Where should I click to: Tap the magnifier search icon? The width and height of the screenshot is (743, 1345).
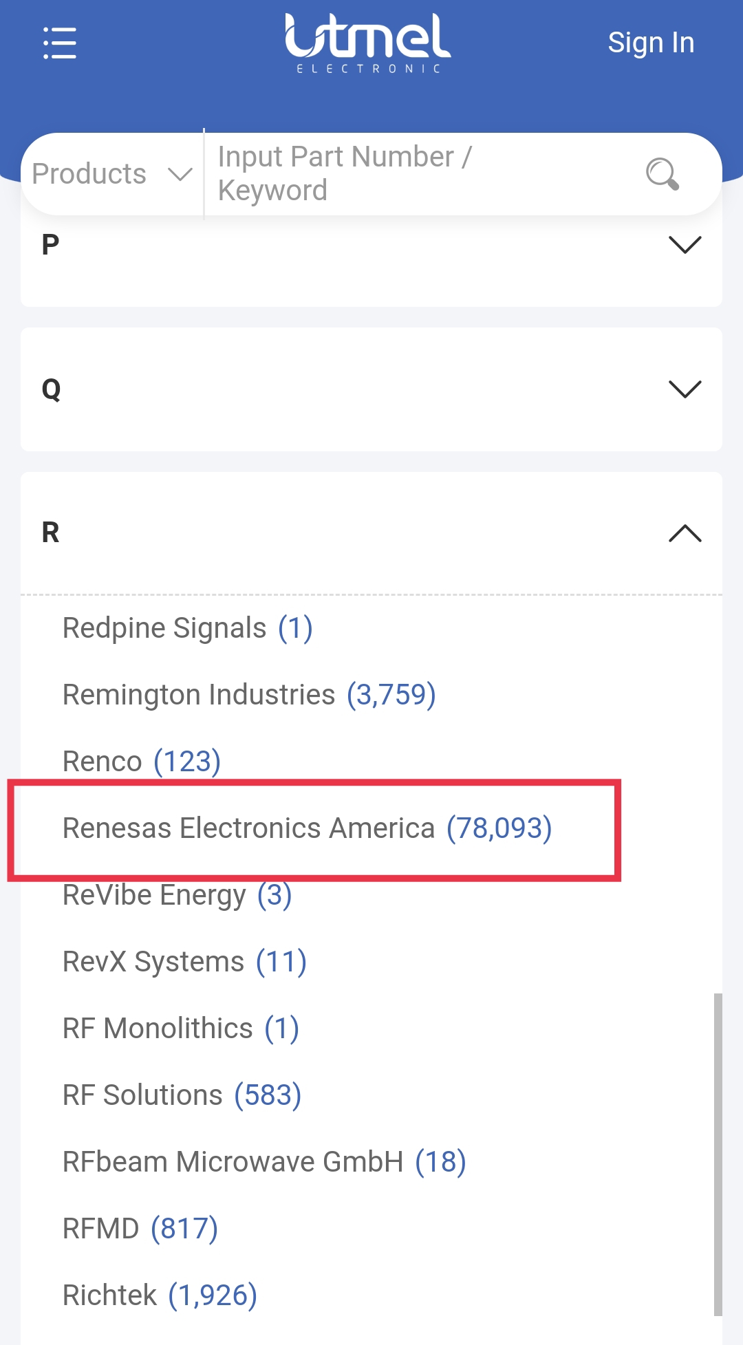tap(663, 174)
